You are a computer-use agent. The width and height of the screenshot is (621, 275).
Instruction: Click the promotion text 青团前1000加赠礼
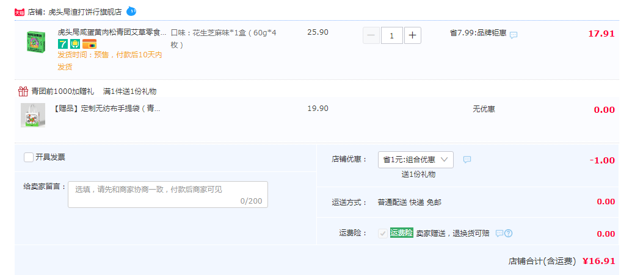pos(62,91)
